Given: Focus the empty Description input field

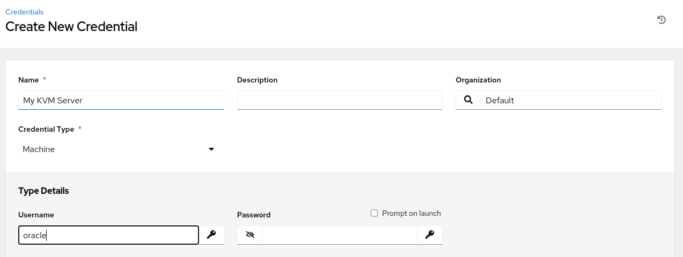Looking at the screenshot, I should [x=340, y=100].
